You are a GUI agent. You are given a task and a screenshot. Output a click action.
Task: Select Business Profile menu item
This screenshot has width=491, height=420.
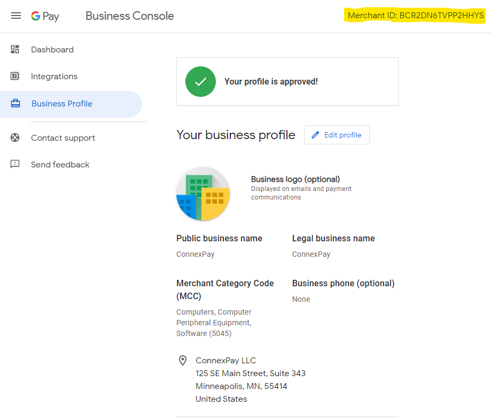point(71,104)
